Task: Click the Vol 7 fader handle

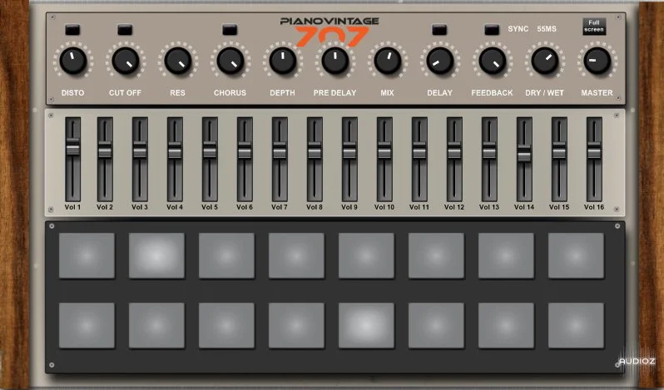Action: tap(280, 151)
